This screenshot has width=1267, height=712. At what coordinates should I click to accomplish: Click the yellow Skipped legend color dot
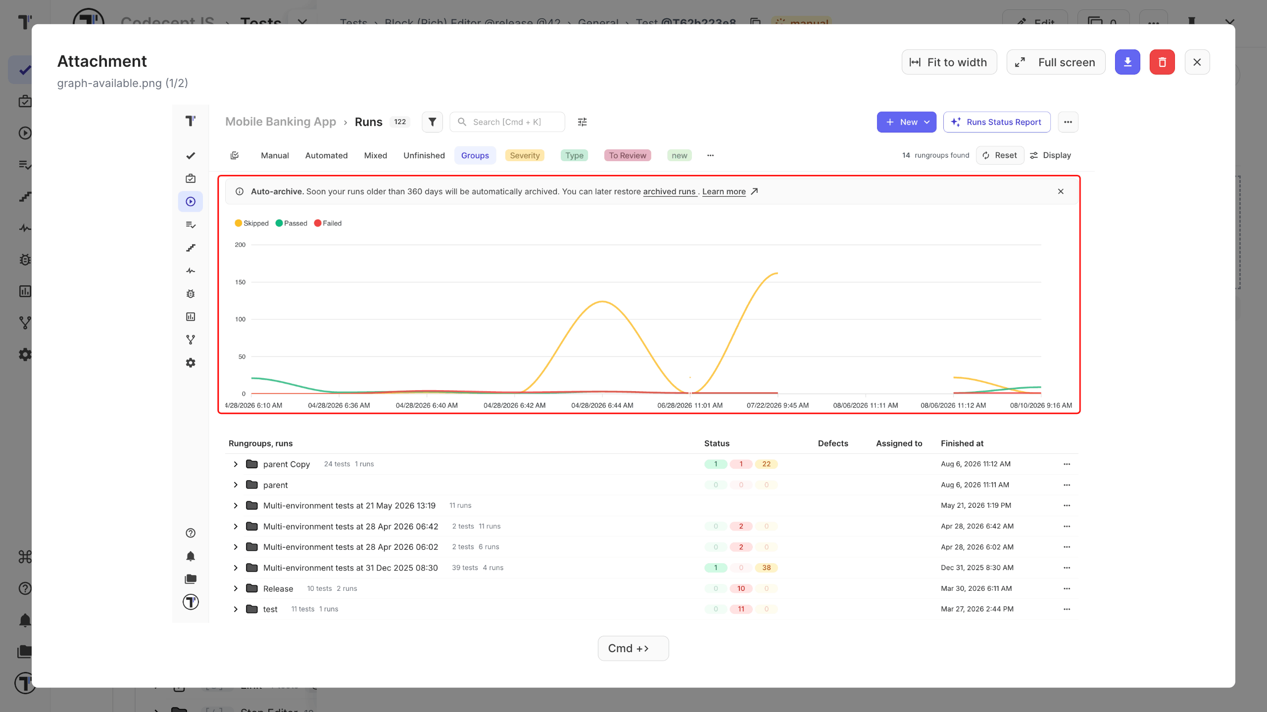click(239, 223)
